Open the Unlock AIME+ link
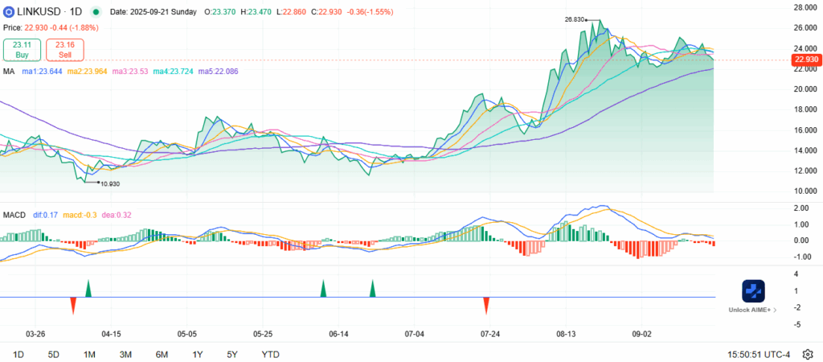The image size is (823, 362). [x=752, y=310]
